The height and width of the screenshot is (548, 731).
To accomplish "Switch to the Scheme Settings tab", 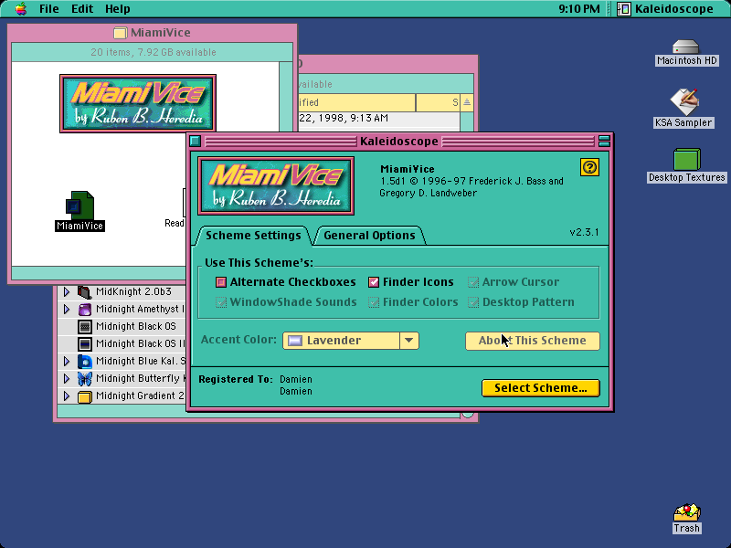I will tap(253, 236).
